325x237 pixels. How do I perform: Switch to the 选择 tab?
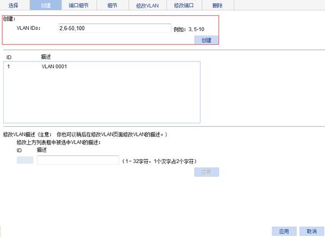(14, 5)
